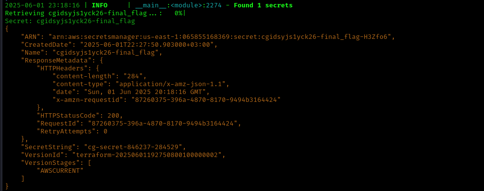This screenshot has height=191, width=484.
Task: Click the x-amzn-requestid value
Action: 206,100
